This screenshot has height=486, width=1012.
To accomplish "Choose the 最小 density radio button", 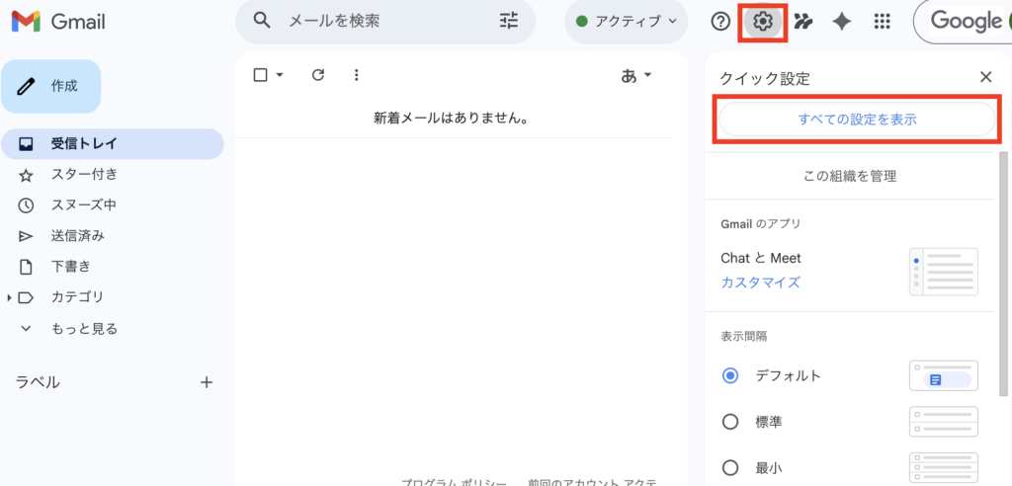I will pyautogui.click(x=730, y=467).
